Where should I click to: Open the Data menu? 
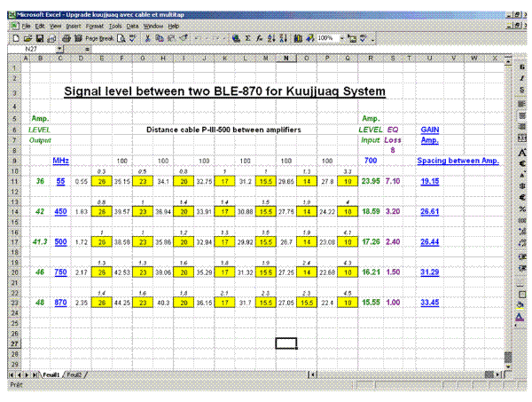[132, 26]
